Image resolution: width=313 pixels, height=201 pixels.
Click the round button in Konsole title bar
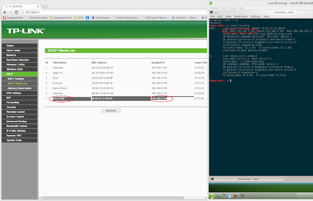pyautogui.click(x=216, y=12)
